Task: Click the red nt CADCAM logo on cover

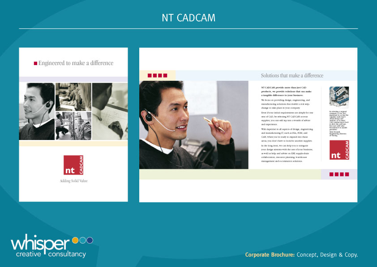Action: pos(73,165)
